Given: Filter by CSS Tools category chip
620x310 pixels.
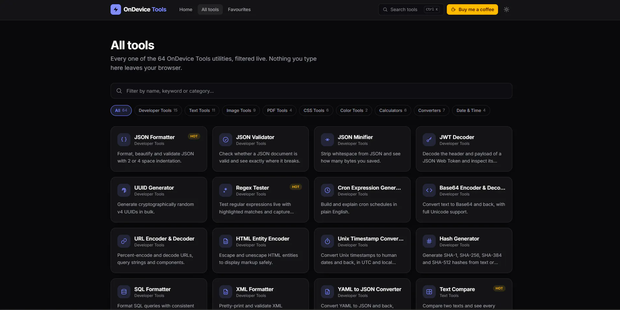Looking at the screenshot, I should click(316, 110).
